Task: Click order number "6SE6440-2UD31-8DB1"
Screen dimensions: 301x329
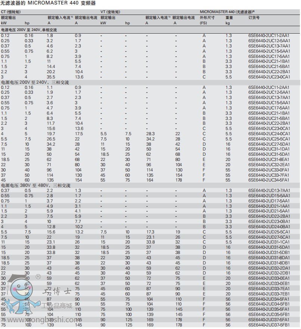Action: point(269,263)
